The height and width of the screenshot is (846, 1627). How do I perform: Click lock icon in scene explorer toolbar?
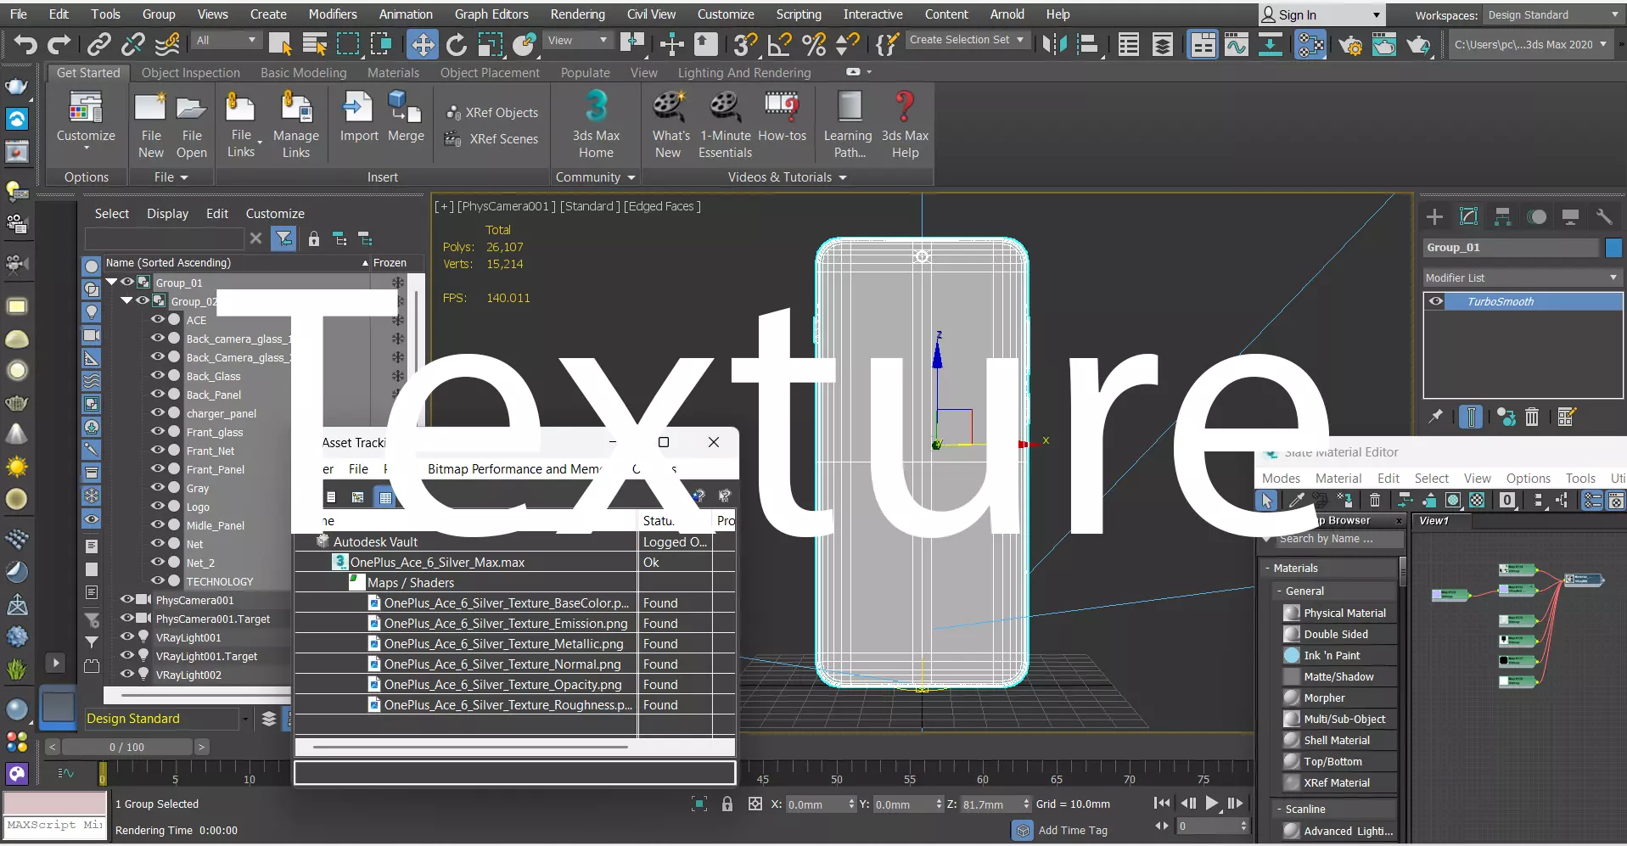point(314,238)
